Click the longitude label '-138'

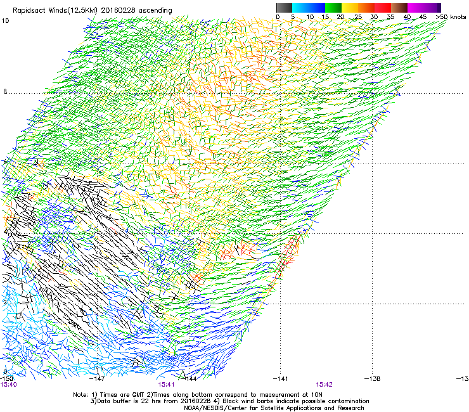[373, 379]
